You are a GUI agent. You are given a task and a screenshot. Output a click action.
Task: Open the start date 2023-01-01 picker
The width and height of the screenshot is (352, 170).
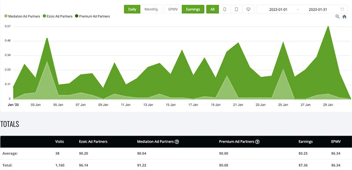click(x=278, y=9)
